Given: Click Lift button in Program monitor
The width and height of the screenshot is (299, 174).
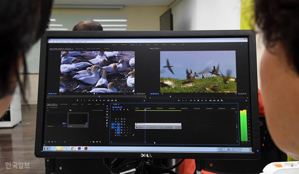Looking at the screenshot, I should coord(210,100).
